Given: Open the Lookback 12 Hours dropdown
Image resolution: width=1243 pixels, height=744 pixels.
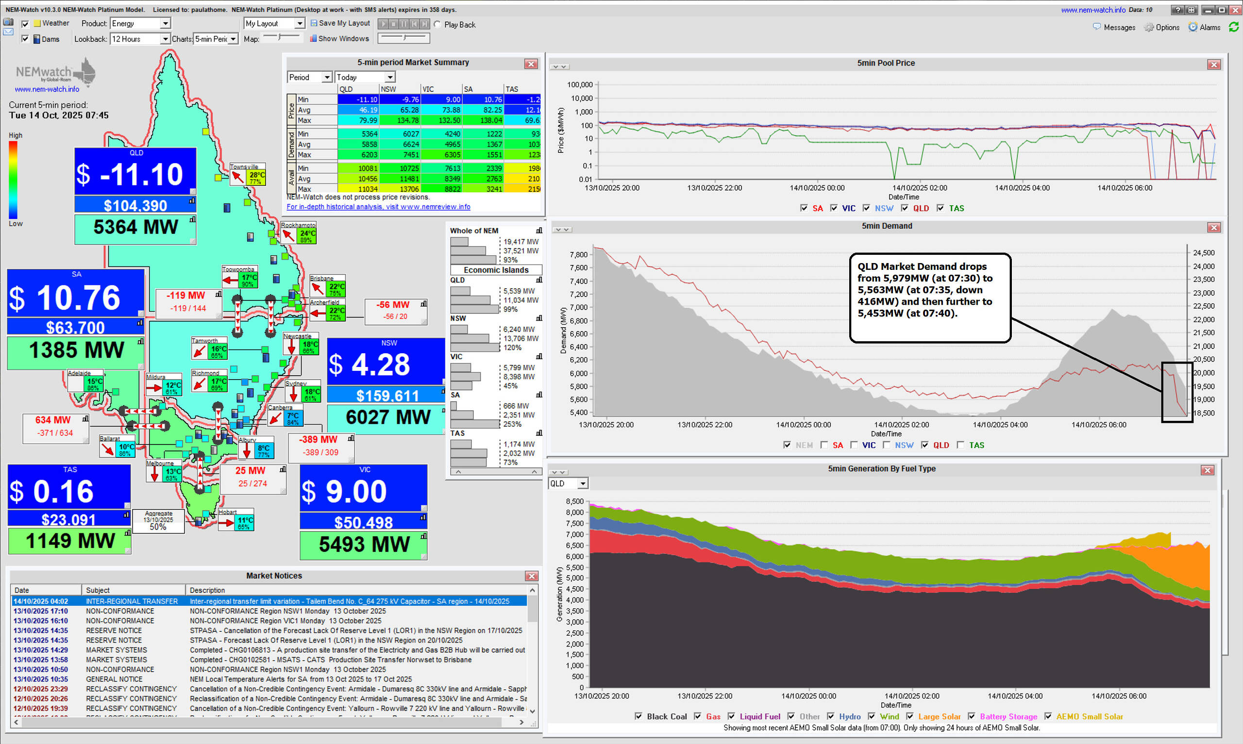Looking at the screenshot, I should coord(165,39).
